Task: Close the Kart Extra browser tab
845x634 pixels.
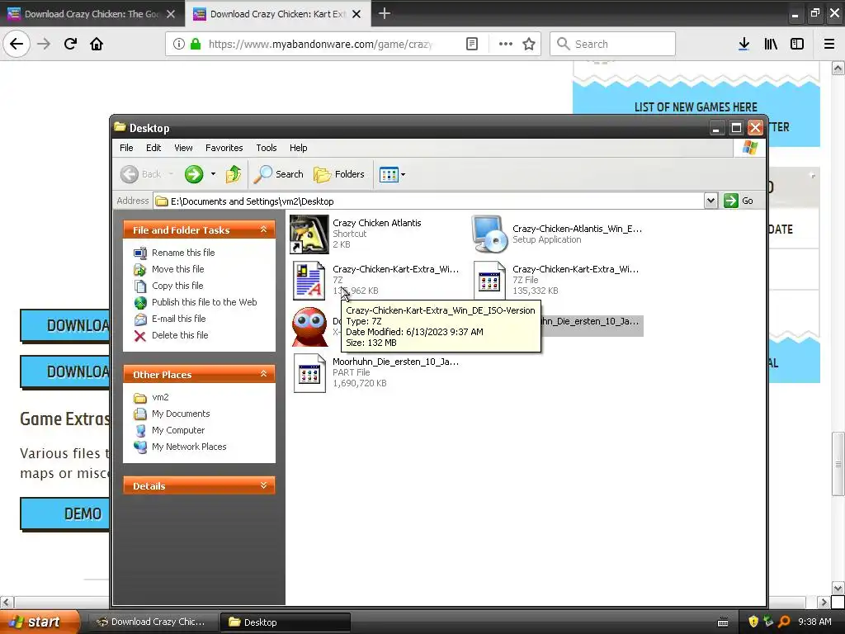Action: click(356, 14)
